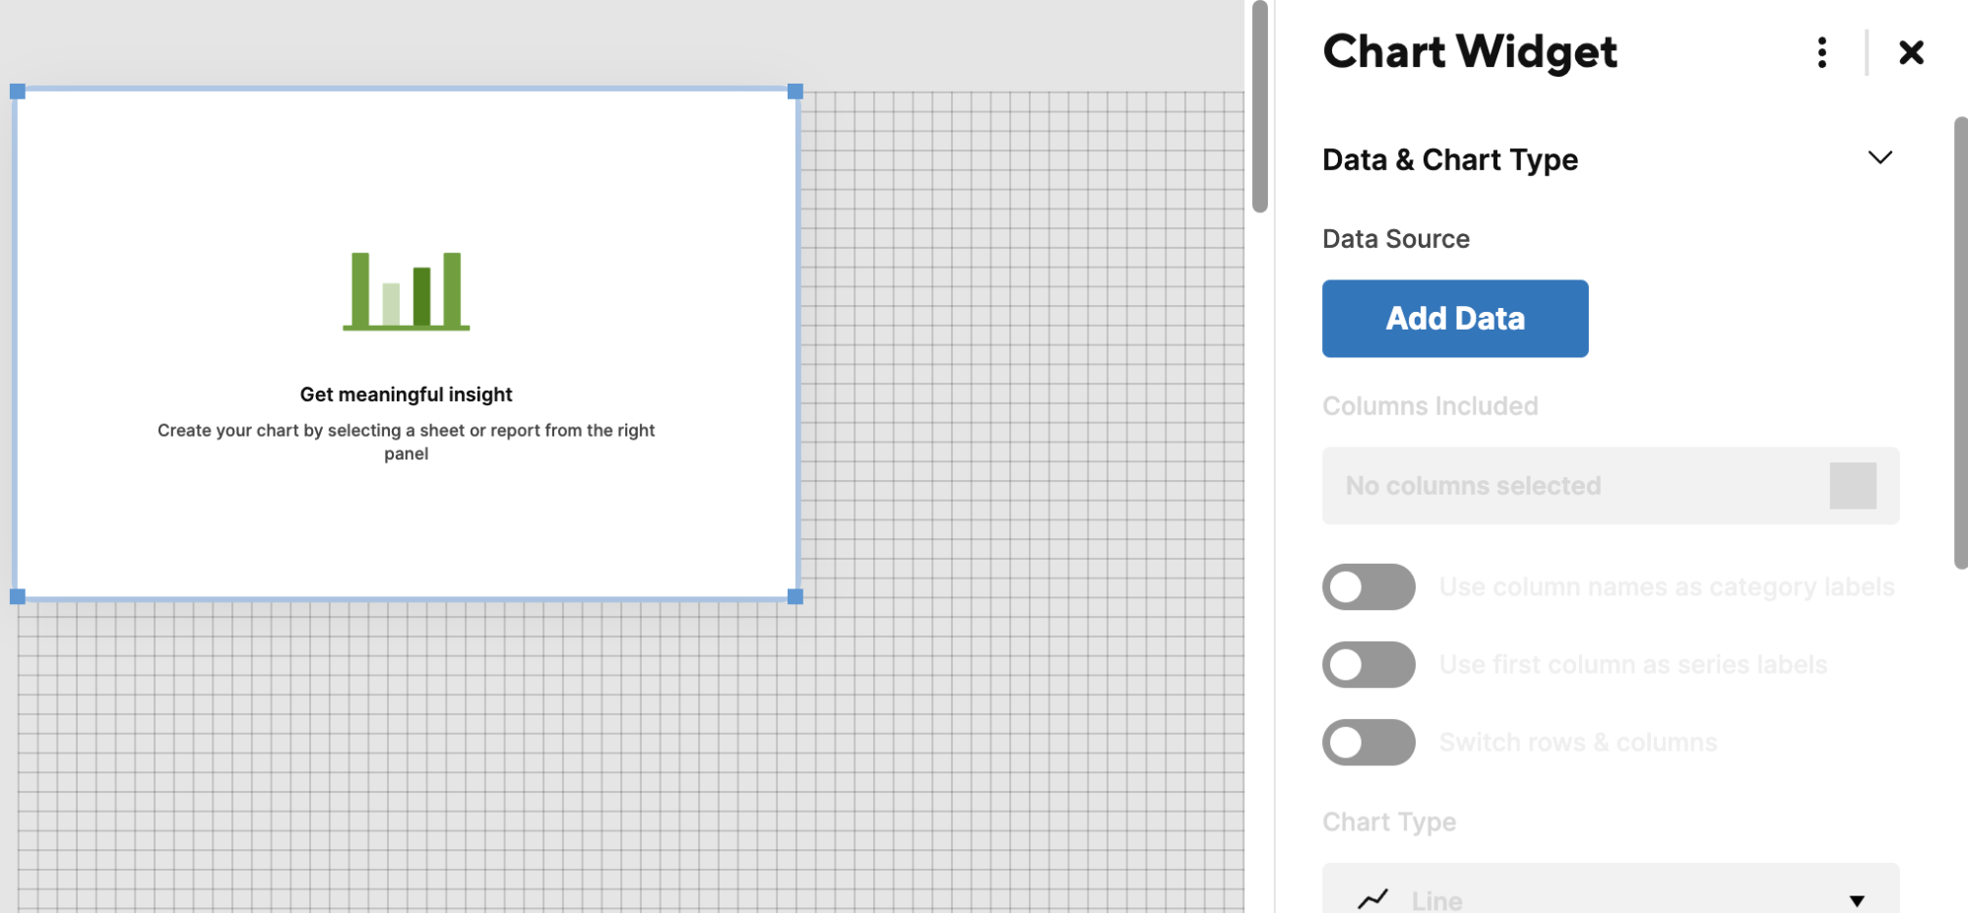Click the chart widget on the dashboard canvas
This screenshot has height=914, width=1968.
[406, 344]
